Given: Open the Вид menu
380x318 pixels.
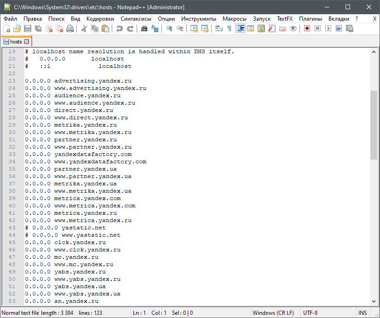Looking at the screenshot, I should coord(75,19).
